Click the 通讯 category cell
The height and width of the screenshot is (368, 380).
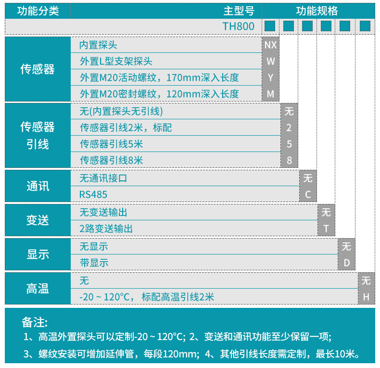[38, 186]
